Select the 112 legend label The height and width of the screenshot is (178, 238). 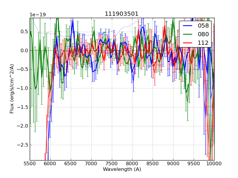[203, 43]
